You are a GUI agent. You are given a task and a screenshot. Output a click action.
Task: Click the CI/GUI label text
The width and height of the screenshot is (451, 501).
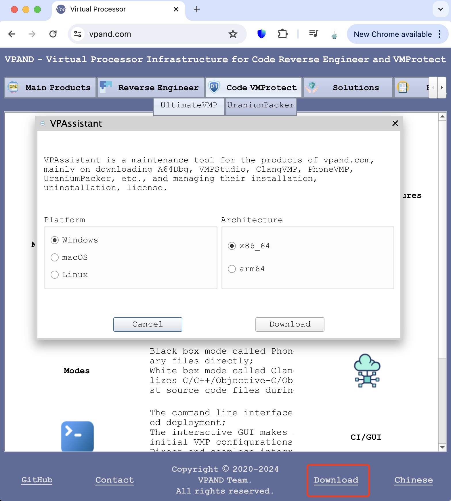click(x=366, y=437)
